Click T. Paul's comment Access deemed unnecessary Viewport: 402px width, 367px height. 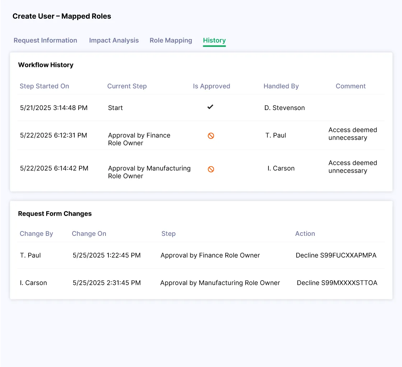[352, 134]
